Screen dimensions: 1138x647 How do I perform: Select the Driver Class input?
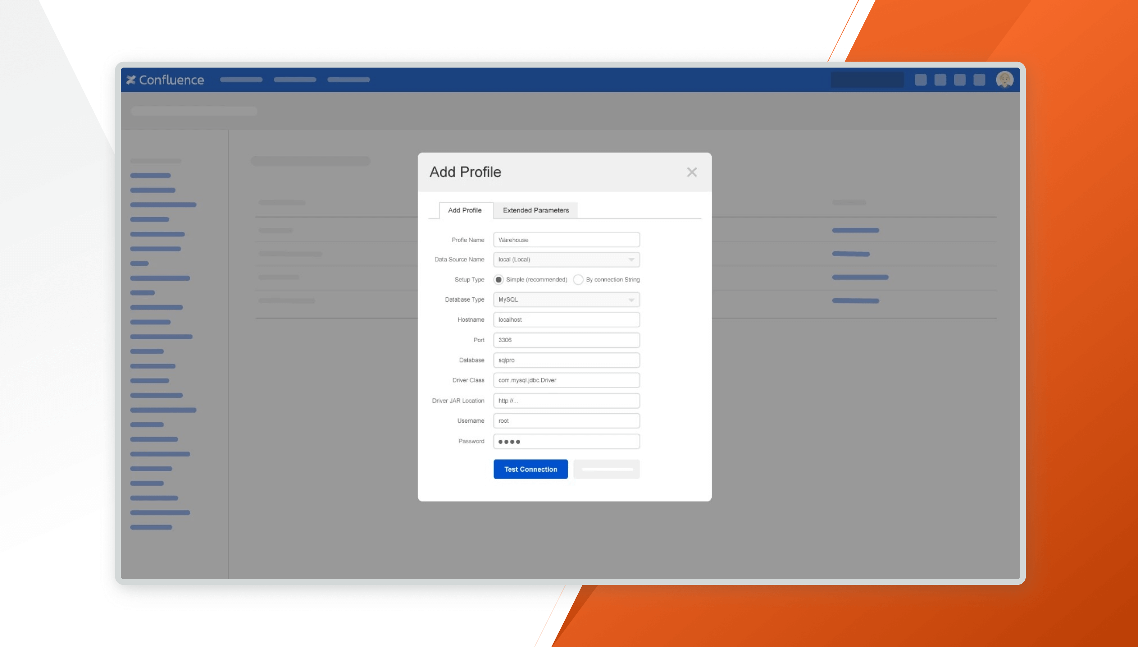click(566, 380)
